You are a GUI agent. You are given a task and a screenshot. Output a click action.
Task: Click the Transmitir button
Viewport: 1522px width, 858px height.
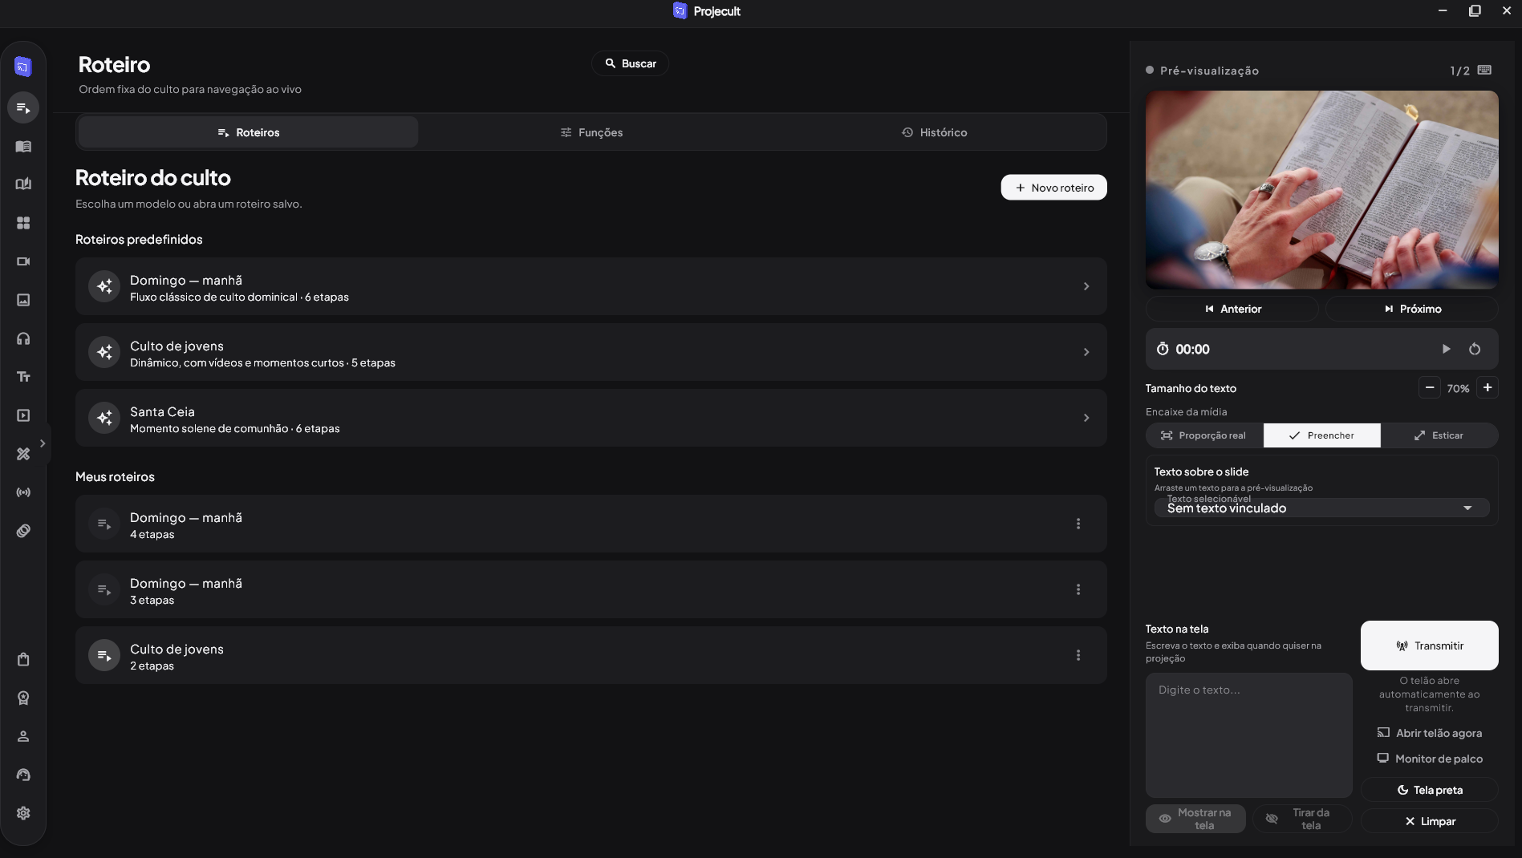tap(1430, 646)
